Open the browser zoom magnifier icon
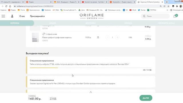183x103 pixels. 161,6
